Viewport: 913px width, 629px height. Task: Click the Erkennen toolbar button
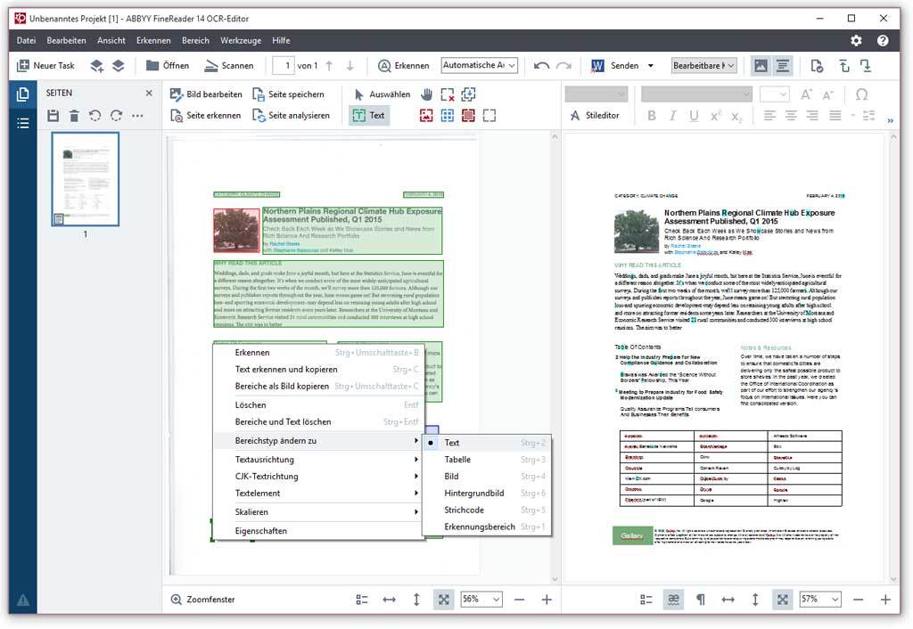[x=404, y=66]
